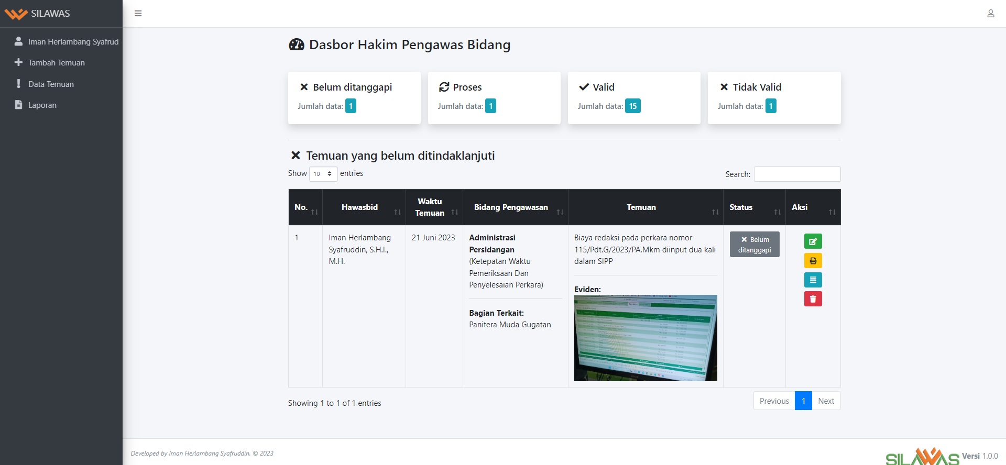Open Tambah Temuan in sidebar
This screenshot has width=1006, height=465.
pyautogui.click(x=56, y=63)
